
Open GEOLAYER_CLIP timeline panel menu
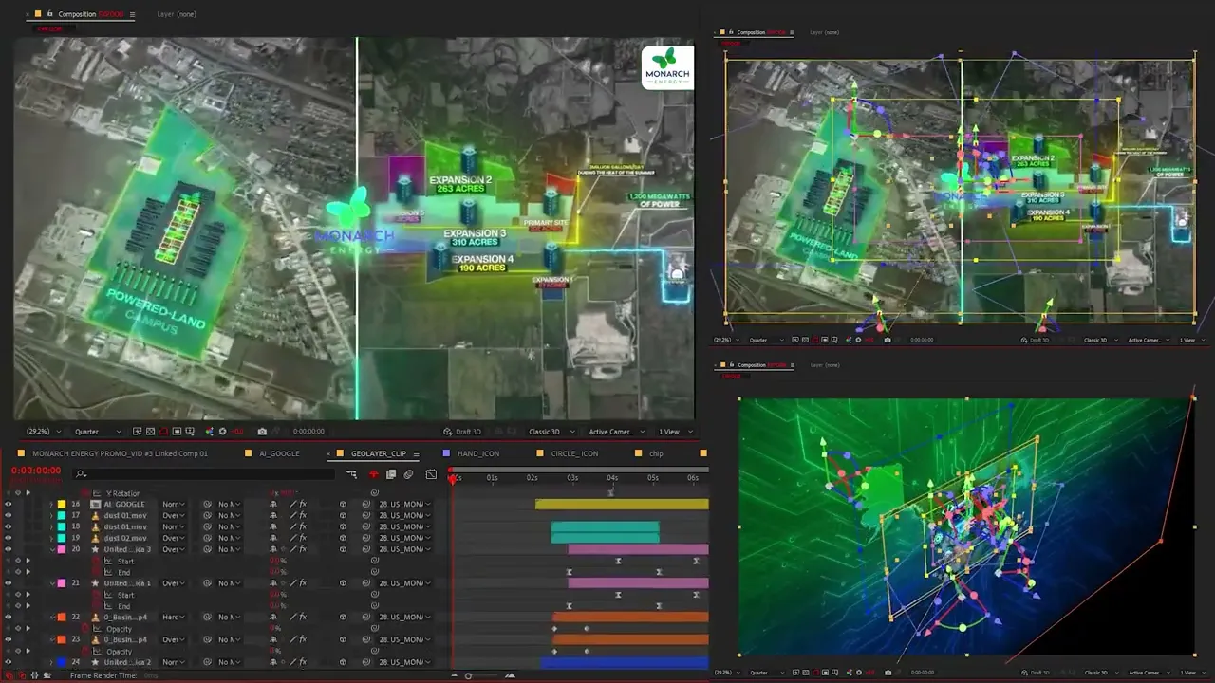pos(416,453)
